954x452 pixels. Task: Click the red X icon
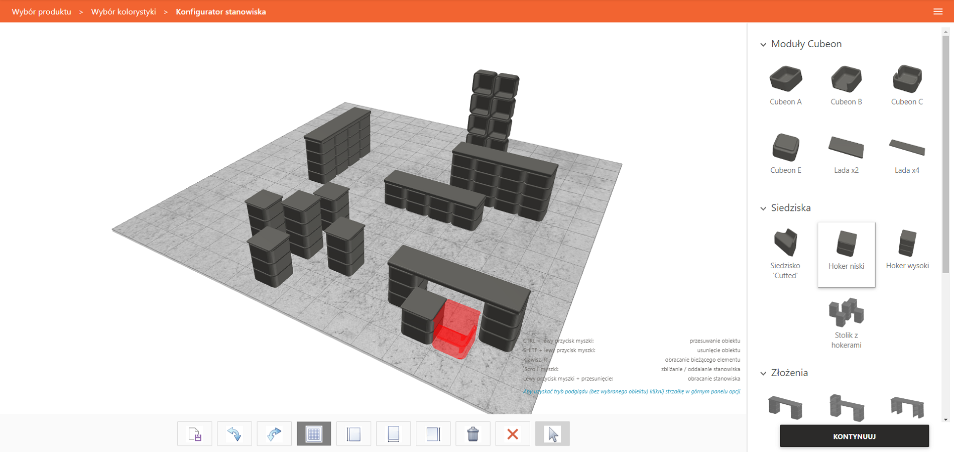pos(512,433)
